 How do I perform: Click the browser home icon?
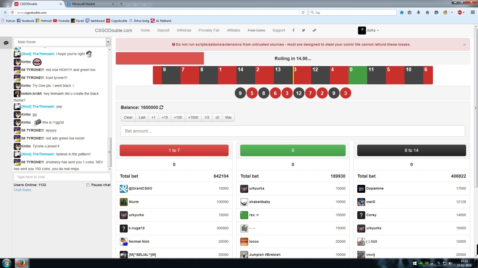click(427, 13)
